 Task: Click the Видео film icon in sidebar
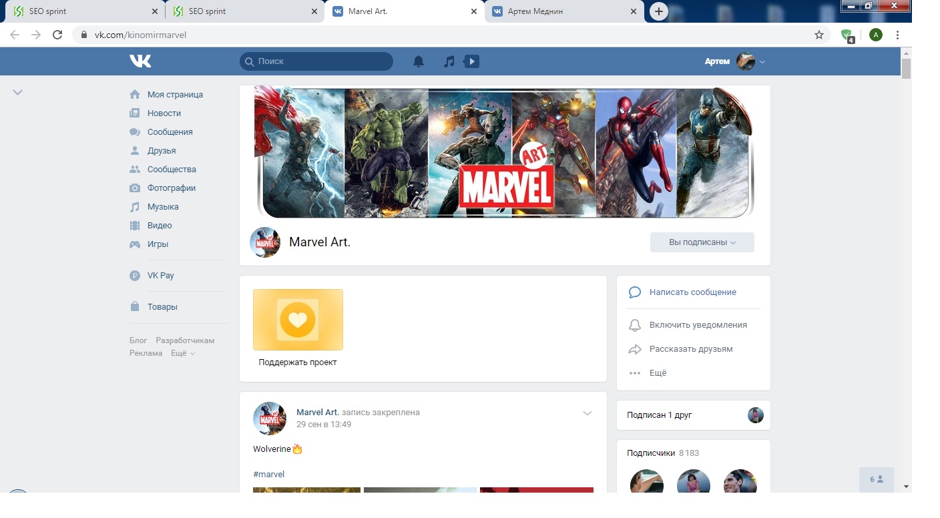click(135, 226)
